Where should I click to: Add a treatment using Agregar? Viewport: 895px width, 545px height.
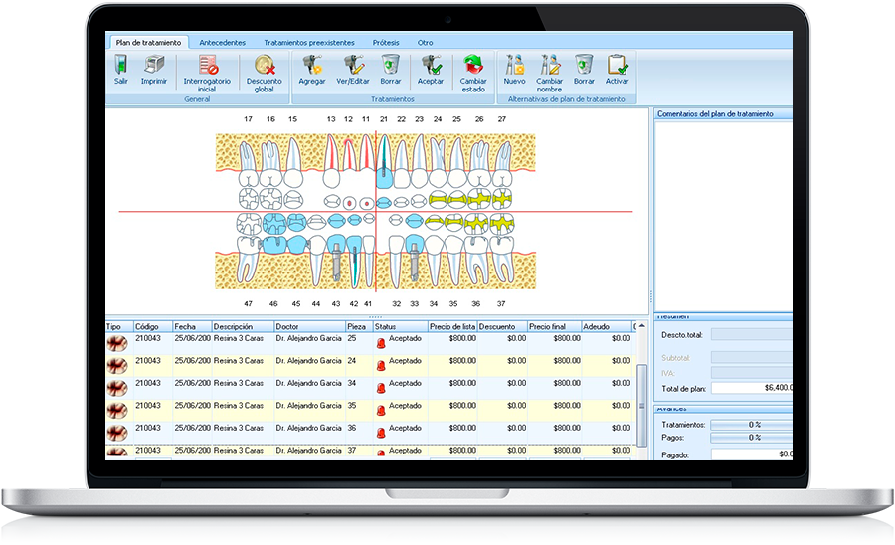click(x=312, y=70)
